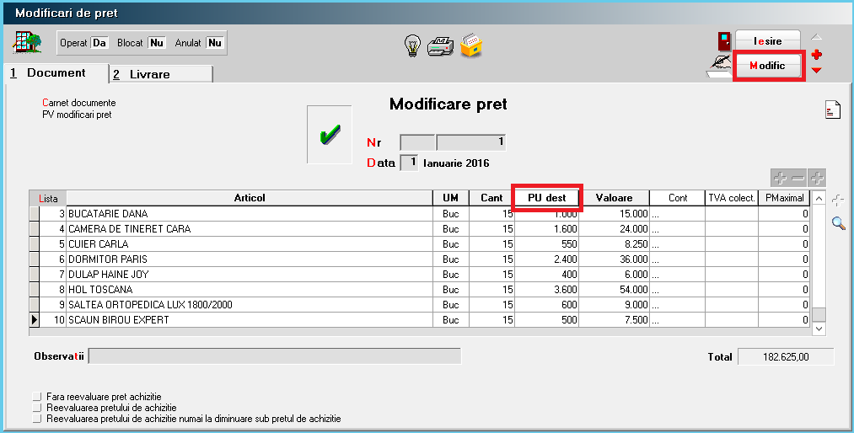Click the magnifying glass search icon
This screenshot has width=854, height=433.
[x=838, y=222]
